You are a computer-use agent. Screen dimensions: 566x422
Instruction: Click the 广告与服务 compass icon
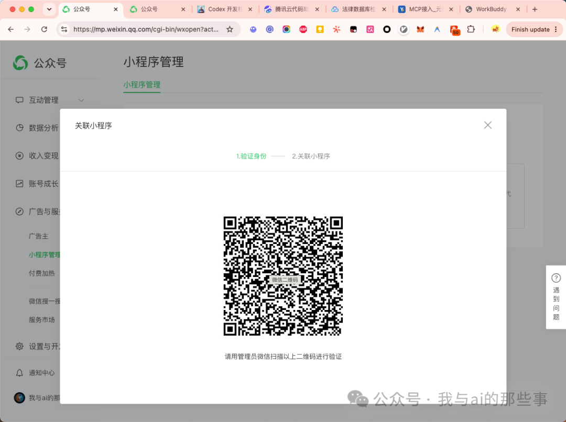pos(19,212)
